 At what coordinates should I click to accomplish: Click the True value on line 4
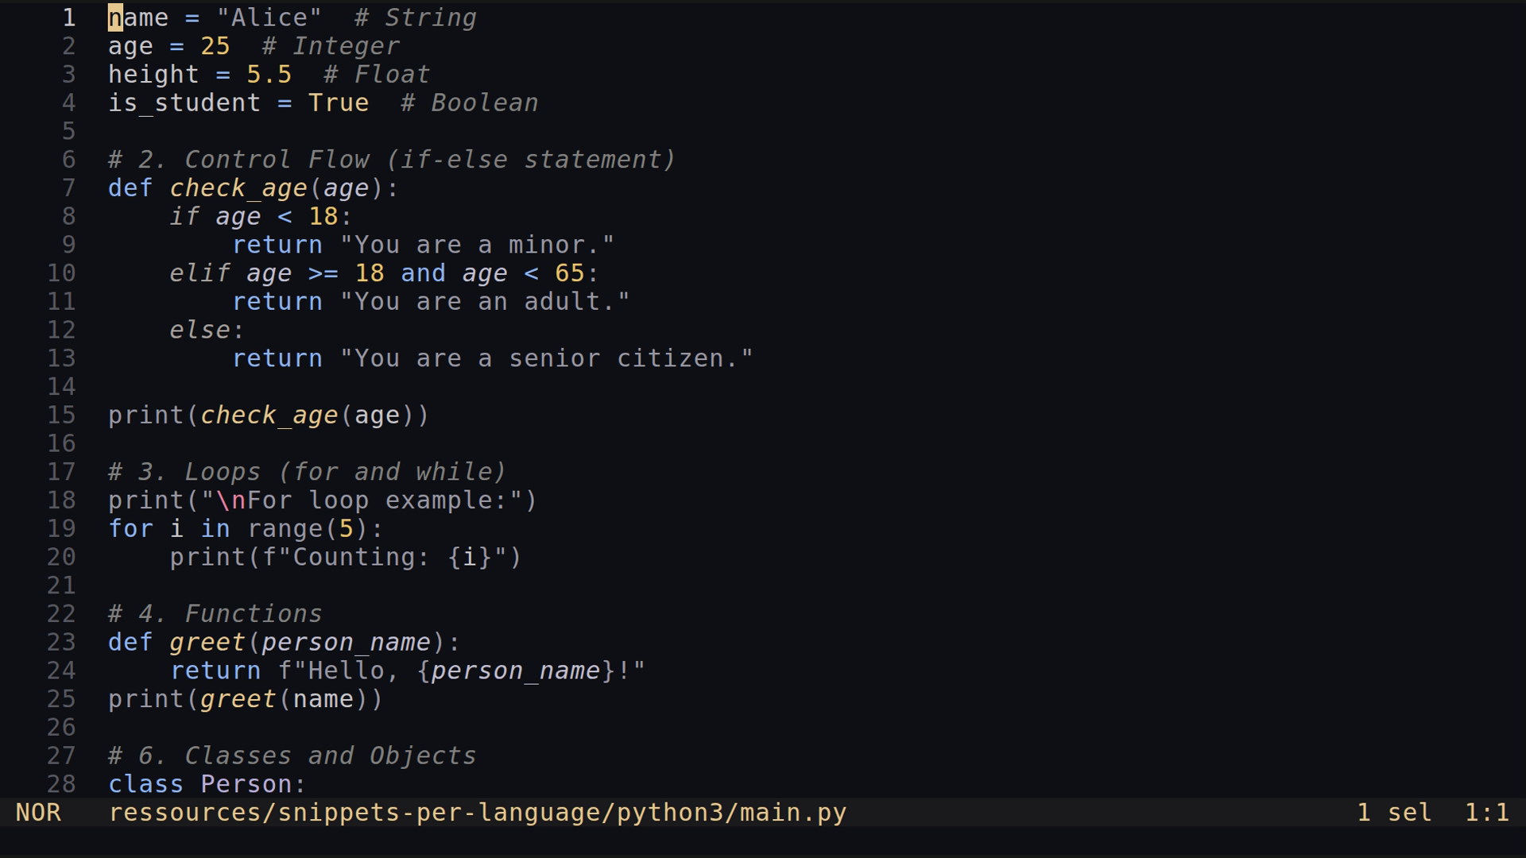click(339, 103)
